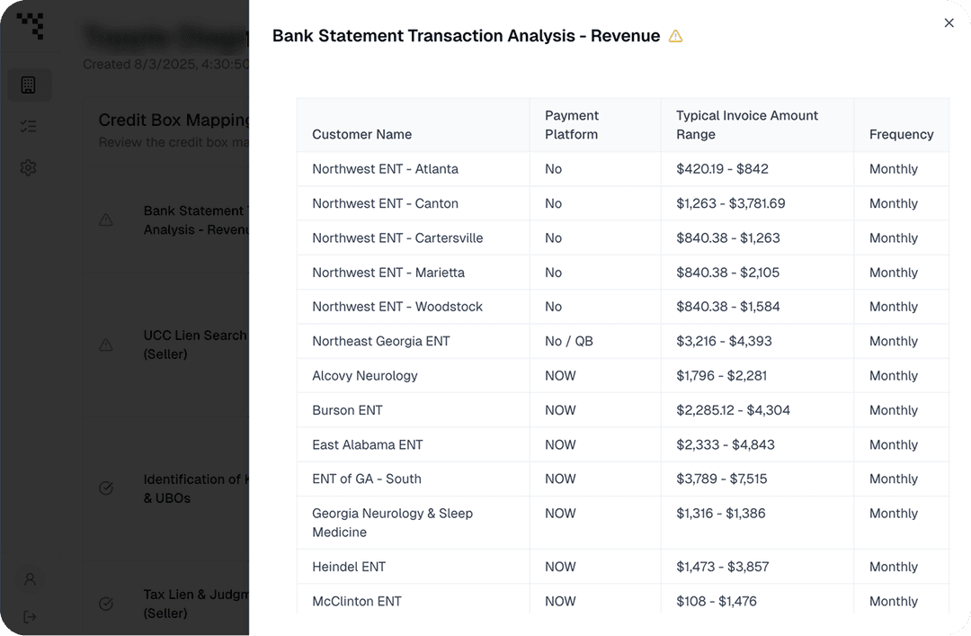Click the Customer Name column header

click(x=361, y=135)
